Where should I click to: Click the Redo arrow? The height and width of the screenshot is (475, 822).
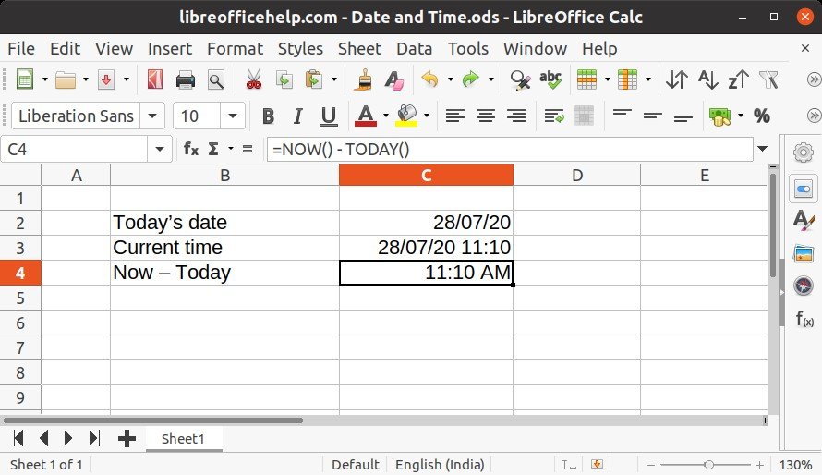[471, 79]
